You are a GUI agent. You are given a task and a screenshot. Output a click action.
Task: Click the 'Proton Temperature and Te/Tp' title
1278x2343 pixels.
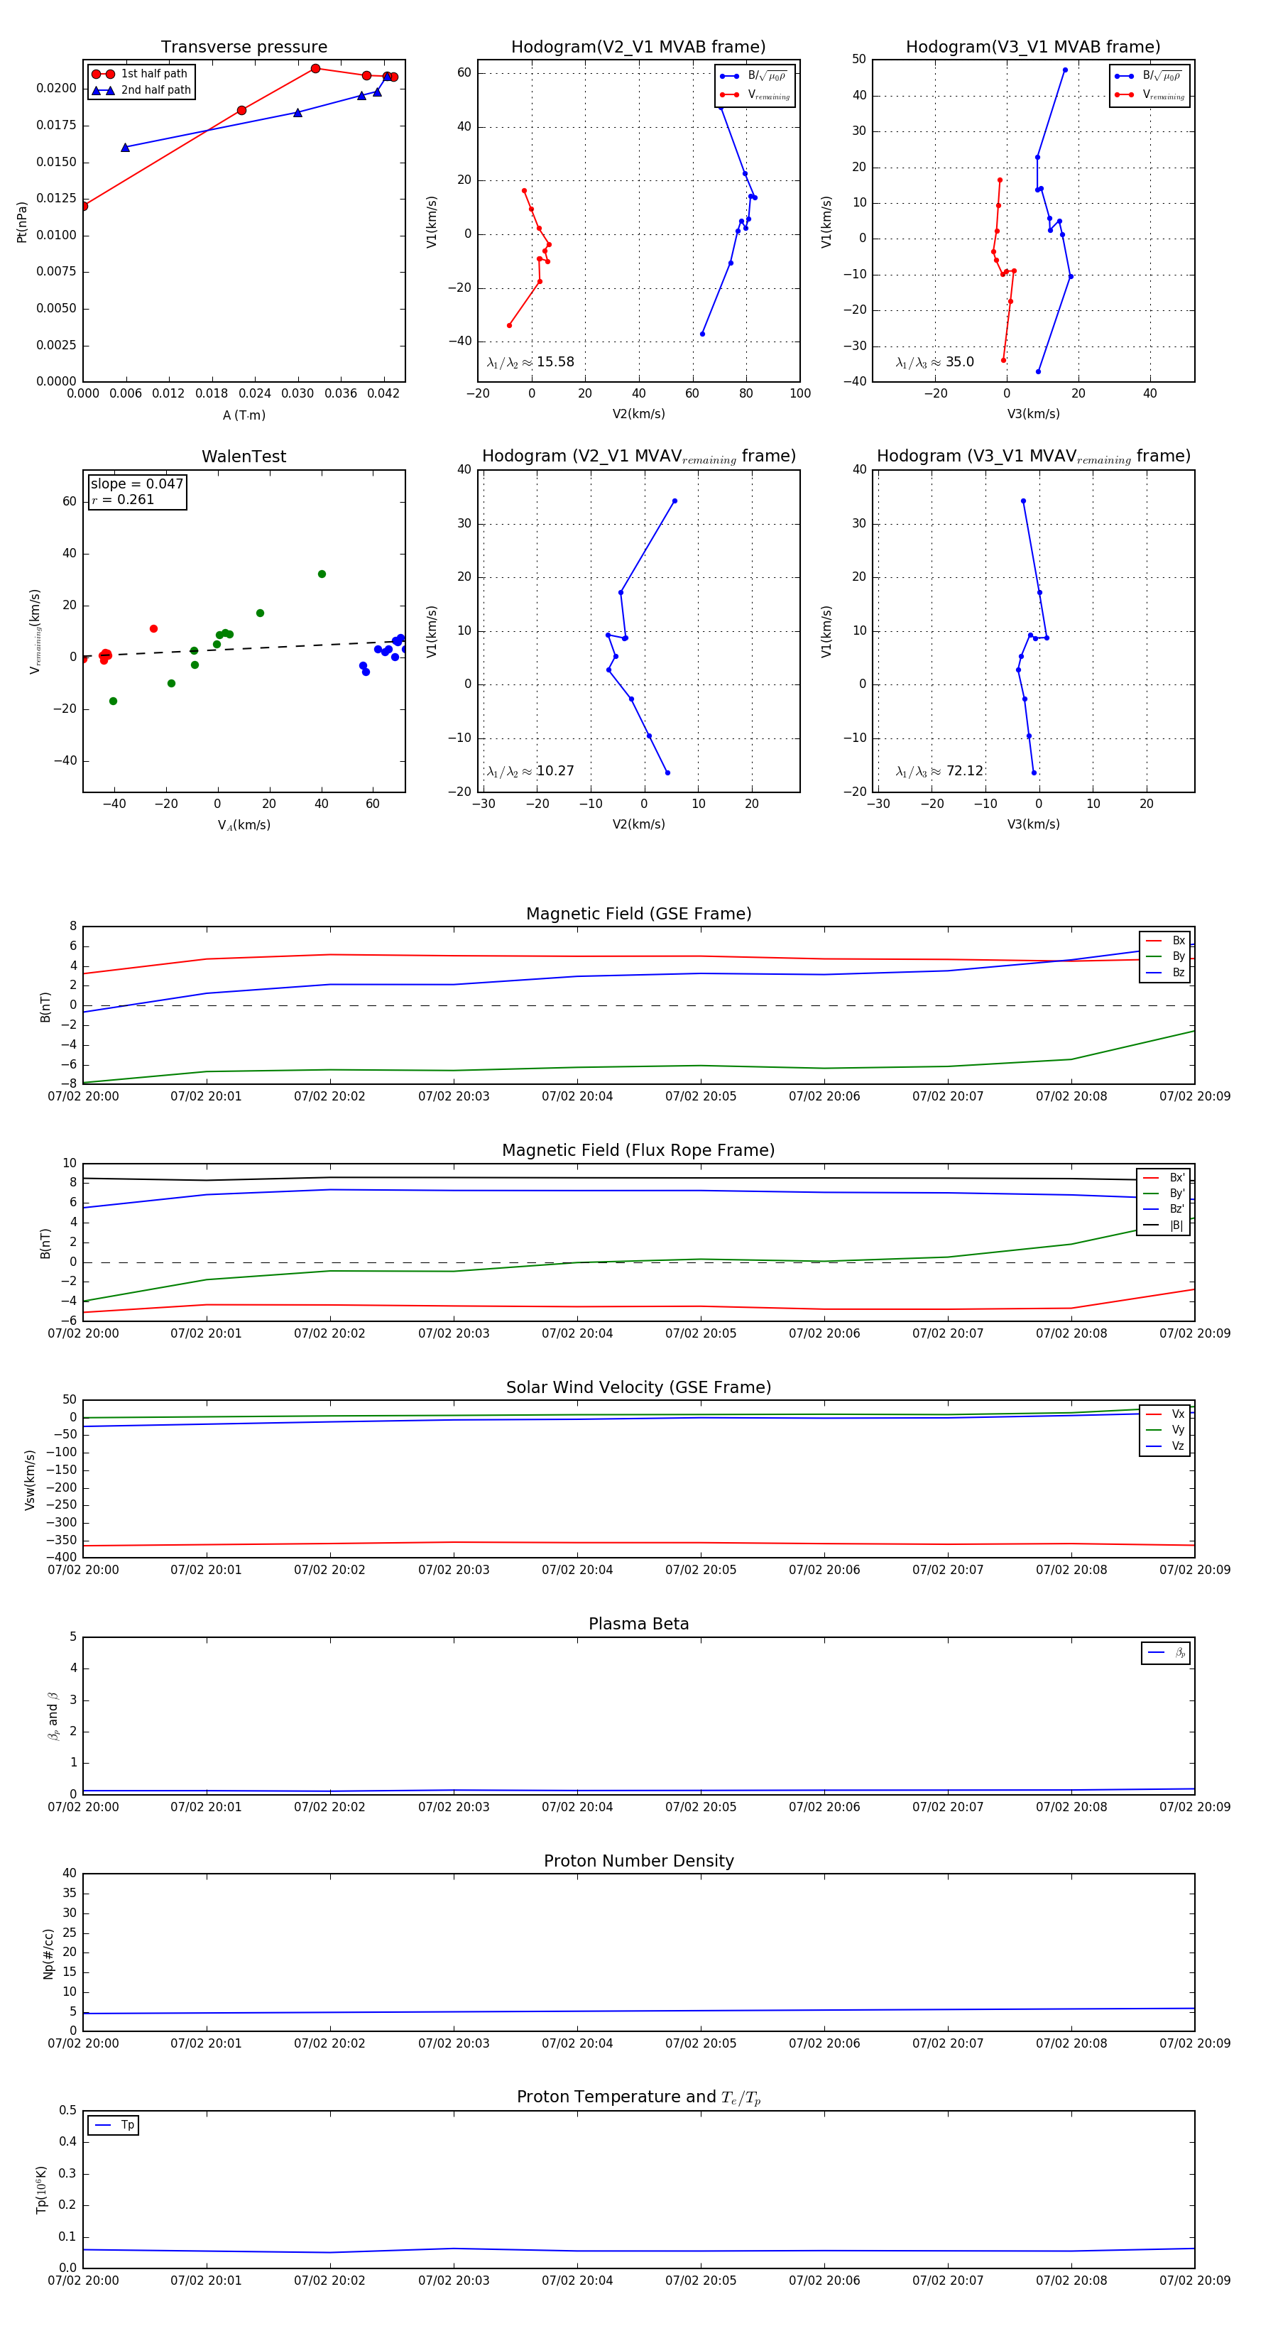pyautogui.click(x=638, y=2097)
